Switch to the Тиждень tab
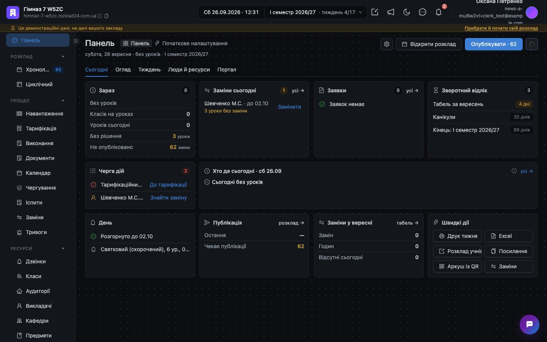 (x=149, y=70)
